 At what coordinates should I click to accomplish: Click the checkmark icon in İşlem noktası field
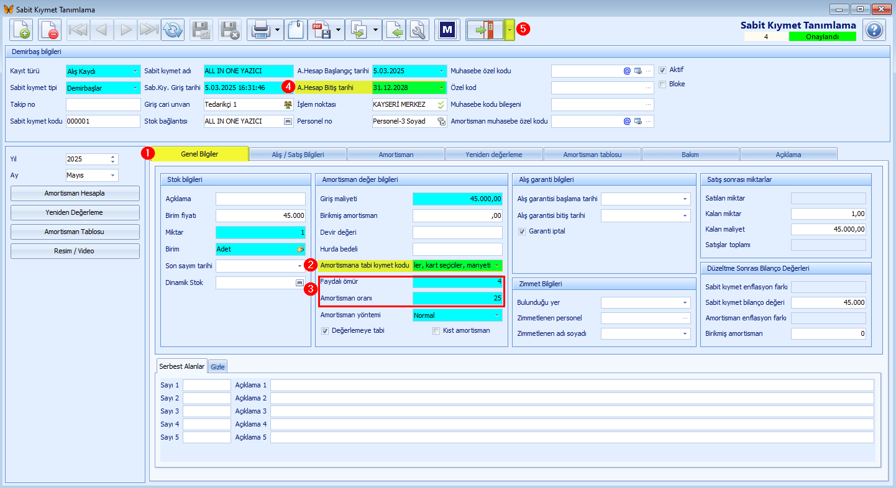tap(441, 104)
